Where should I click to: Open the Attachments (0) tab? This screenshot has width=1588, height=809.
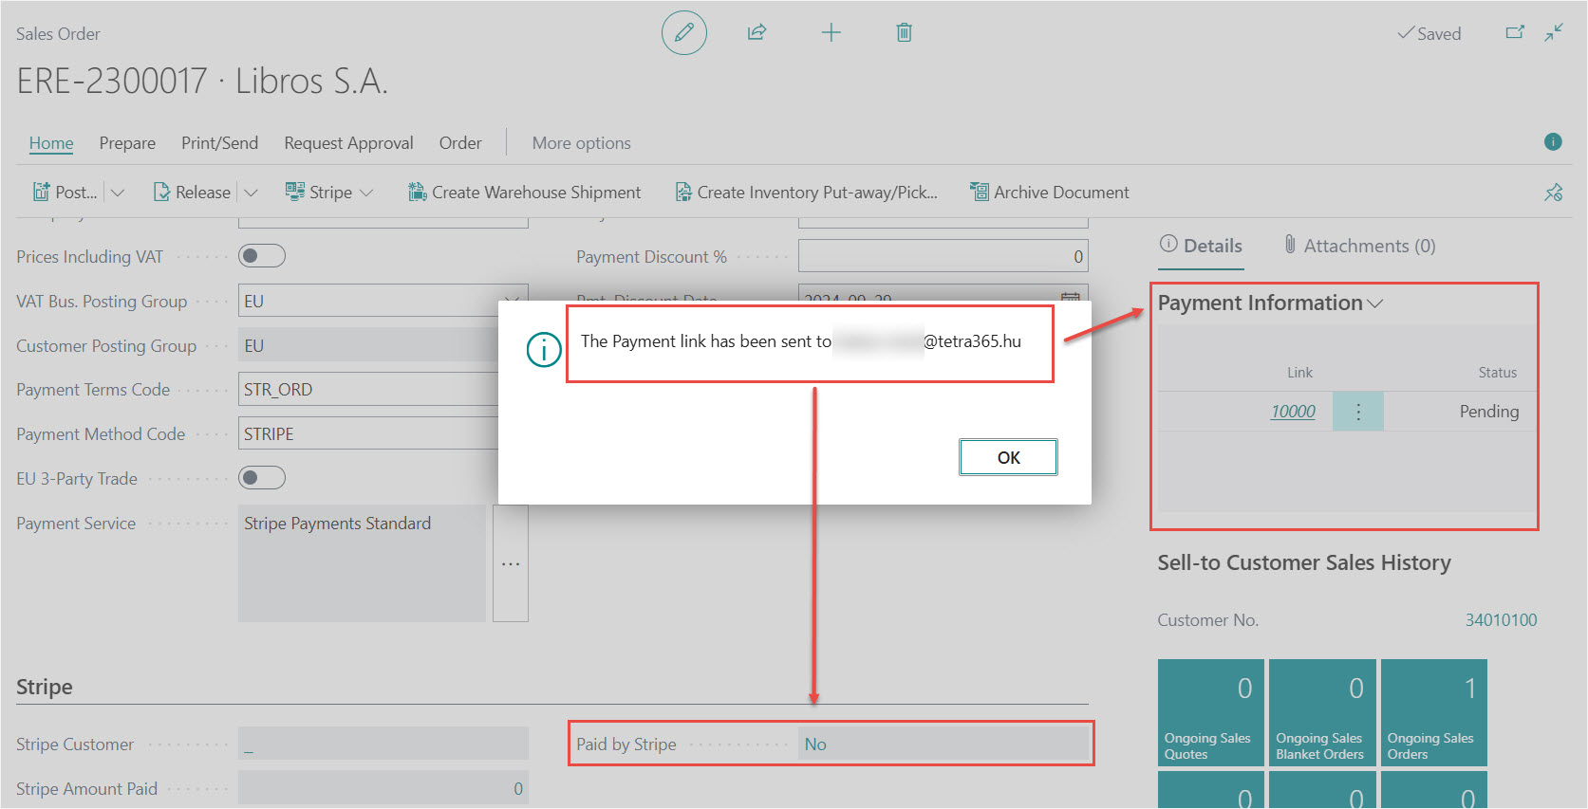tap(1359, 246)
